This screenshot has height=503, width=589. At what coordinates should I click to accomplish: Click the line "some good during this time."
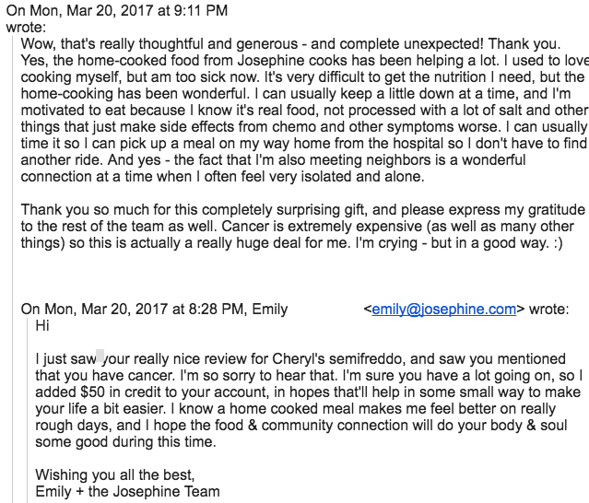125,441
